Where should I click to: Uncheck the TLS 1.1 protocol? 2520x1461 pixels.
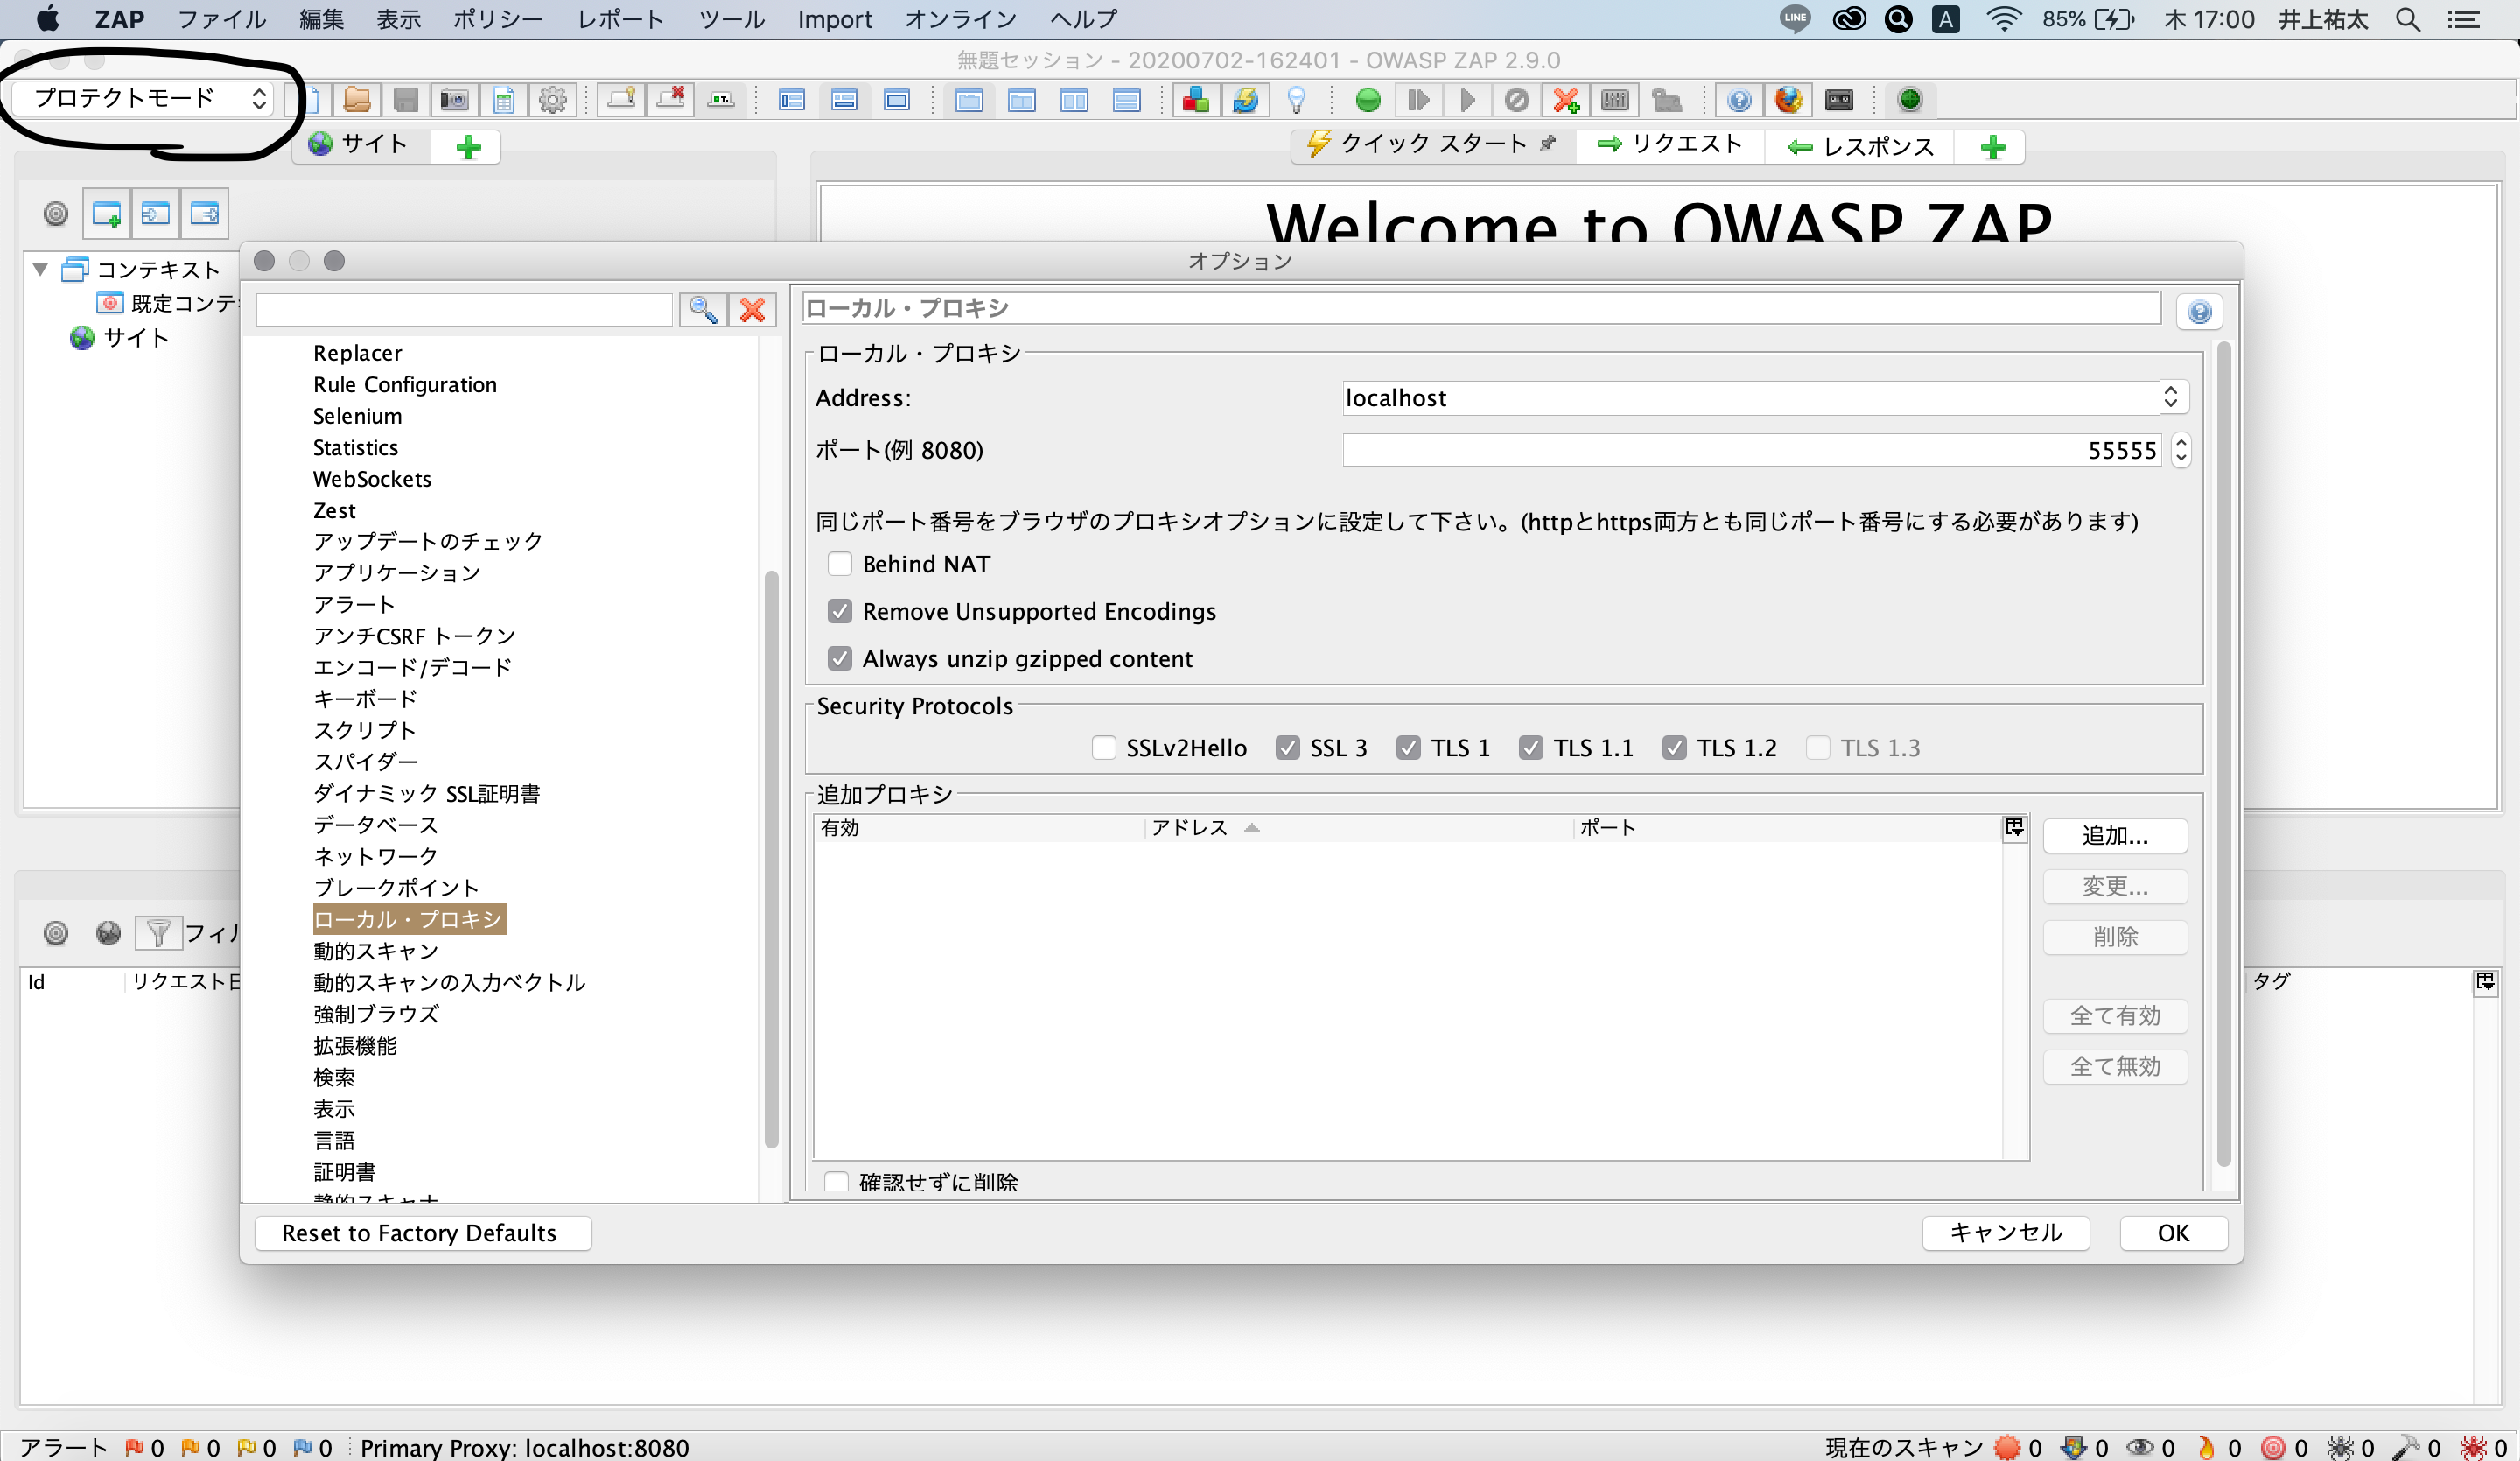tap(1531, 748)
